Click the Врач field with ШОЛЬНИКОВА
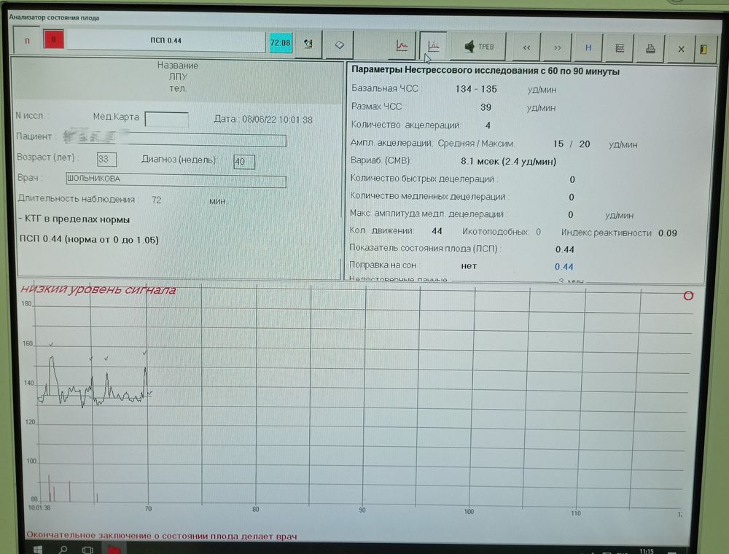 (176, 180)
